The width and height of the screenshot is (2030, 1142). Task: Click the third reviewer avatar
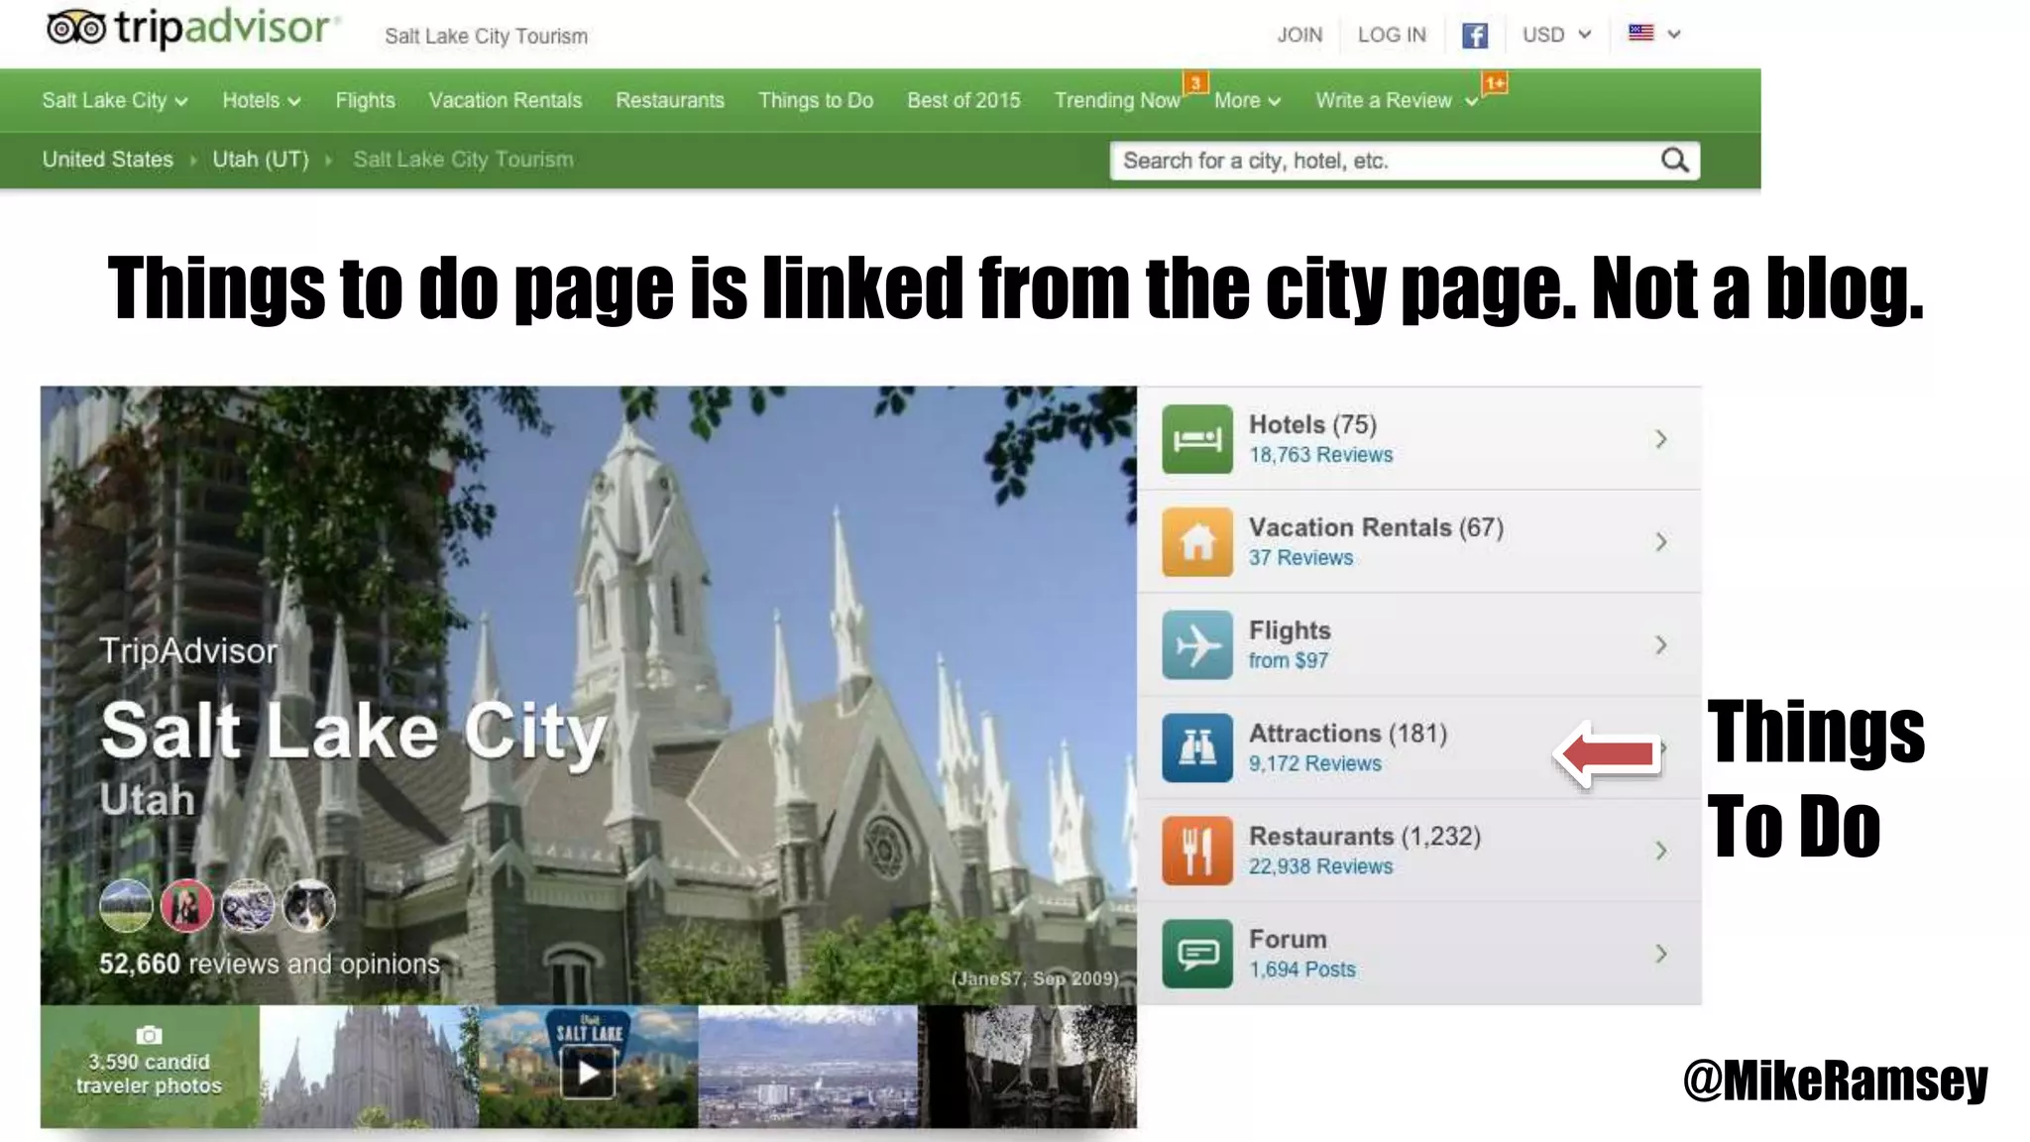[248, 906]
